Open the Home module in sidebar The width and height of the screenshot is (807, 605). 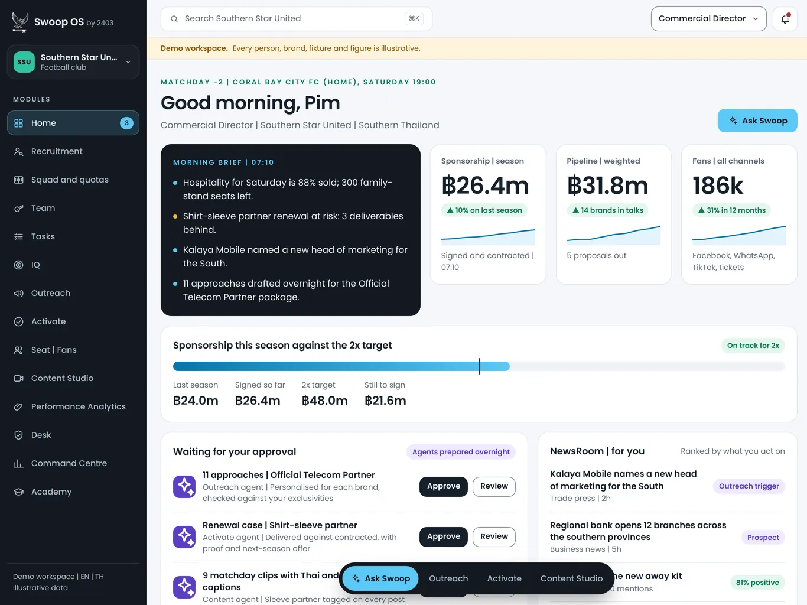point(73,123)
